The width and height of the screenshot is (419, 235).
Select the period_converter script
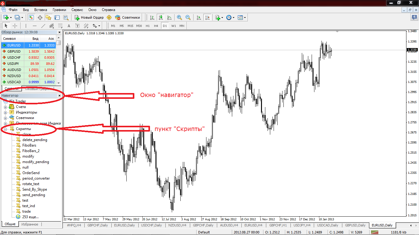coord(36,178)
